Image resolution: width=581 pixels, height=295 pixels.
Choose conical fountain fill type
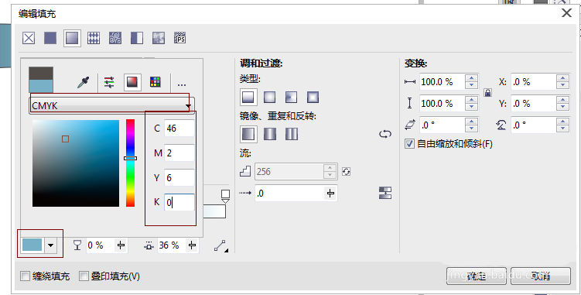coord(291,98)
